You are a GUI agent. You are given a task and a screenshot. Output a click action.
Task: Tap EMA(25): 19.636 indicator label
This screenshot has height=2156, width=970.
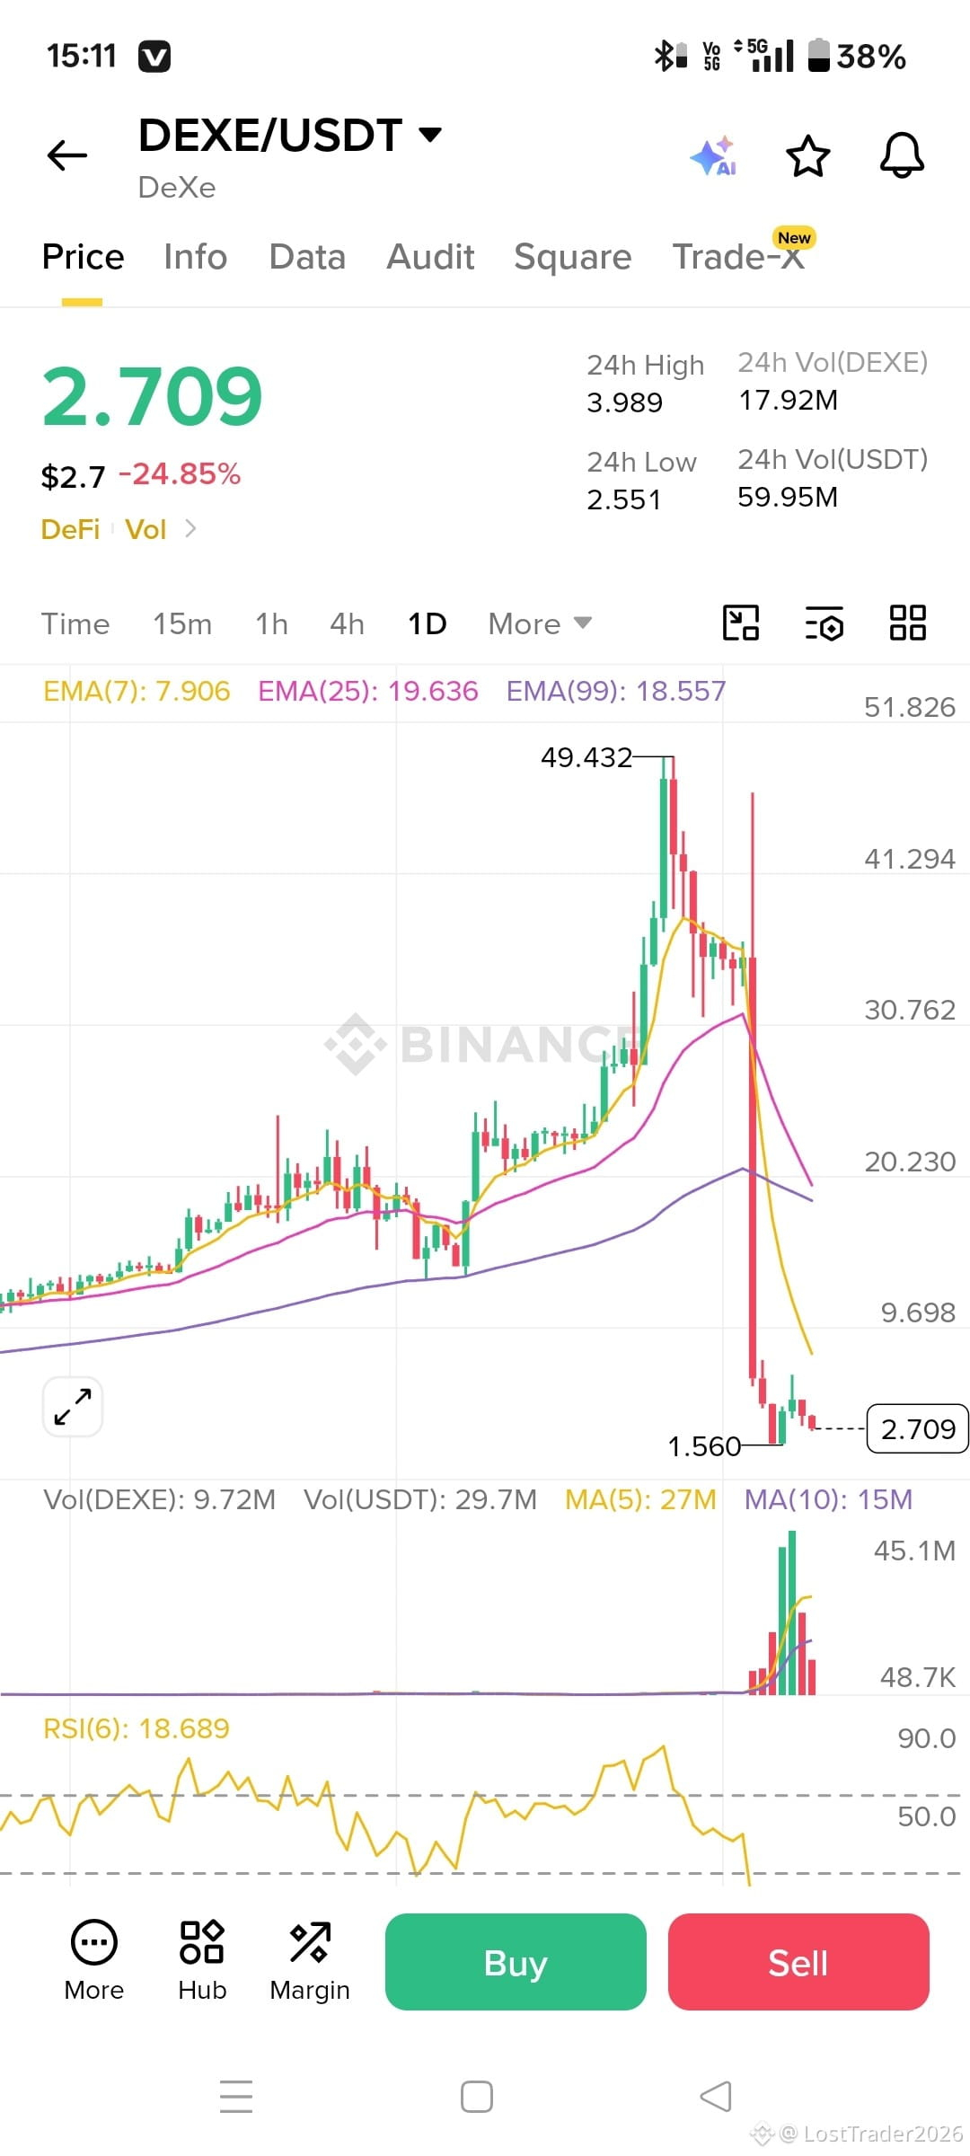(368, 691)
